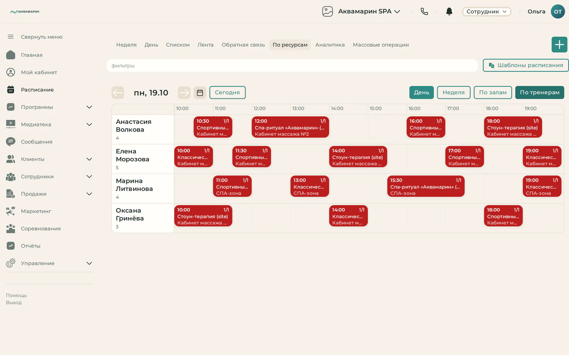Viewport: 569px width, 355px height.
Task: Open the Аналитика tab
Action: tap(330, 45)
